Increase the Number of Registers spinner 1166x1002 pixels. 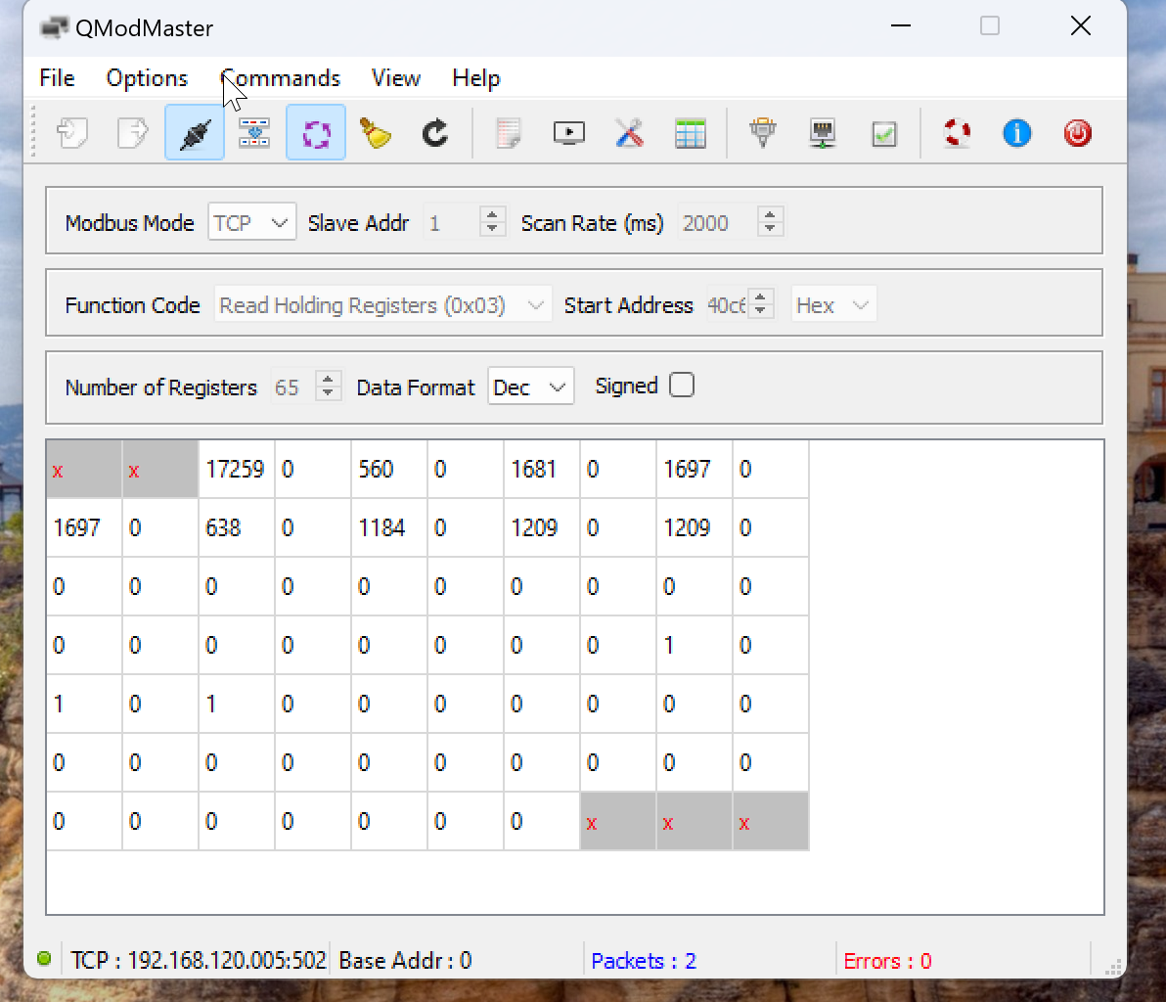(x=327, y=379)
